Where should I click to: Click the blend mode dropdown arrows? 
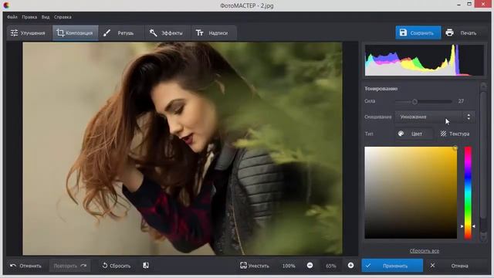point(469,117)
